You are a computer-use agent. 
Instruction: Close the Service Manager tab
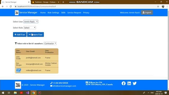coord(29,2)
